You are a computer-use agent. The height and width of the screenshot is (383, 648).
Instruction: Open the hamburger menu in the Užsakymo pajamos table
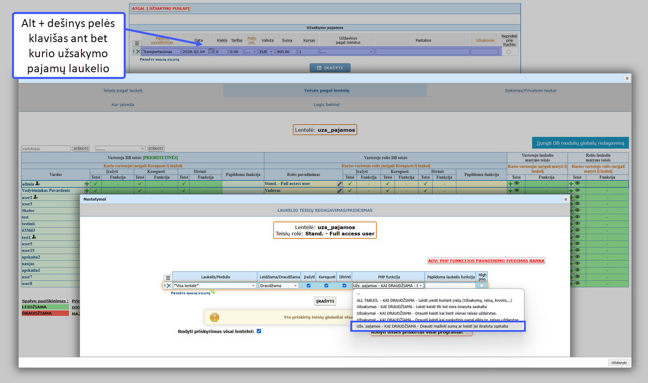coord(137,44)
